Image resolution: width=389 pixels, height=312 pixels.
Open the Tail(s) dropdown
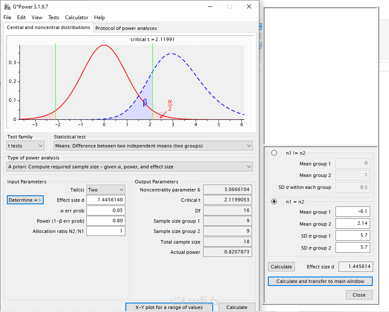(x=106, y=190)
